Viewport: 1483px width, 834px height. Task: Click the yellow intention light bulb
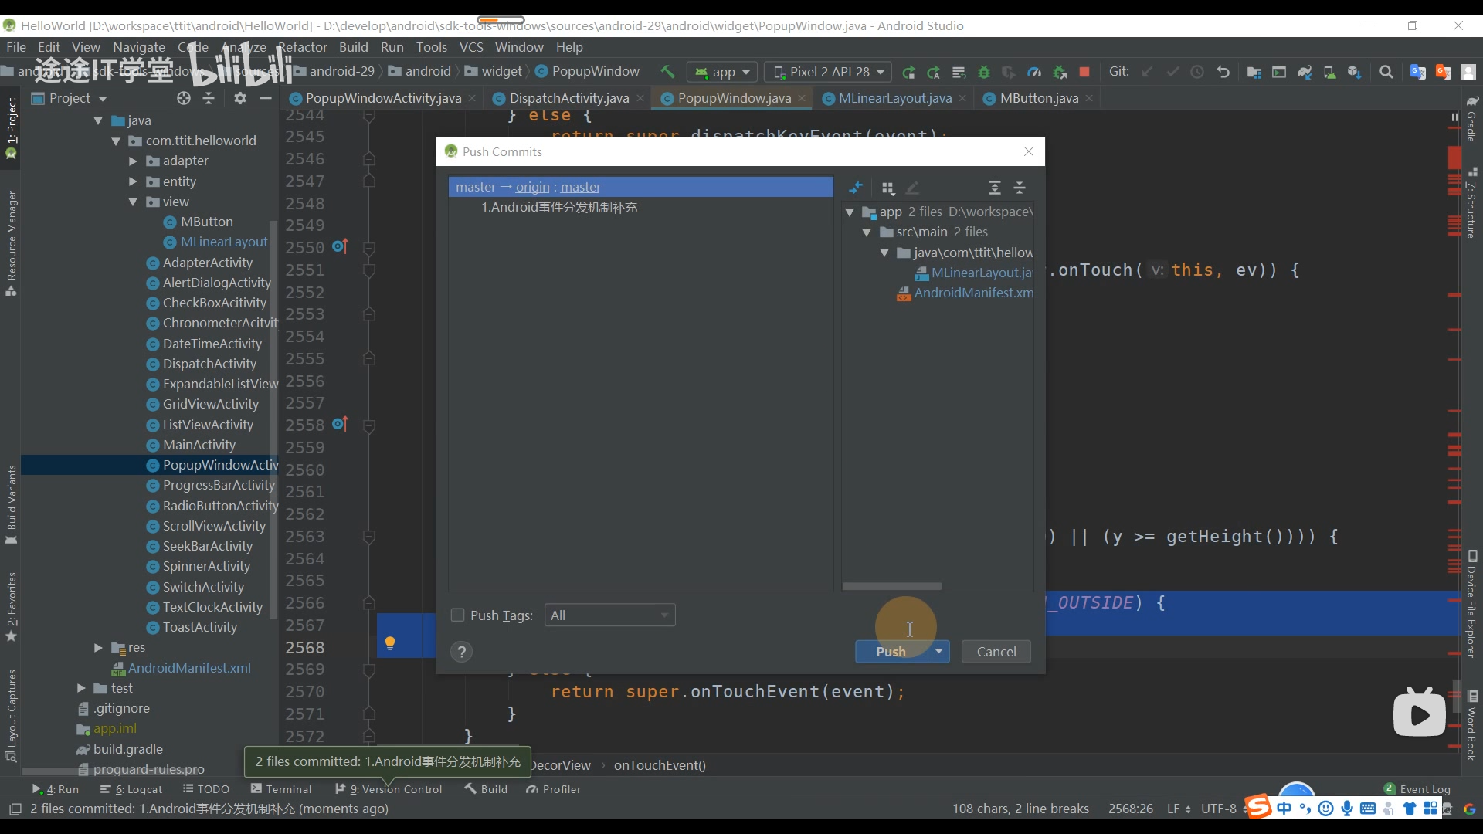(x=390, y=642)
